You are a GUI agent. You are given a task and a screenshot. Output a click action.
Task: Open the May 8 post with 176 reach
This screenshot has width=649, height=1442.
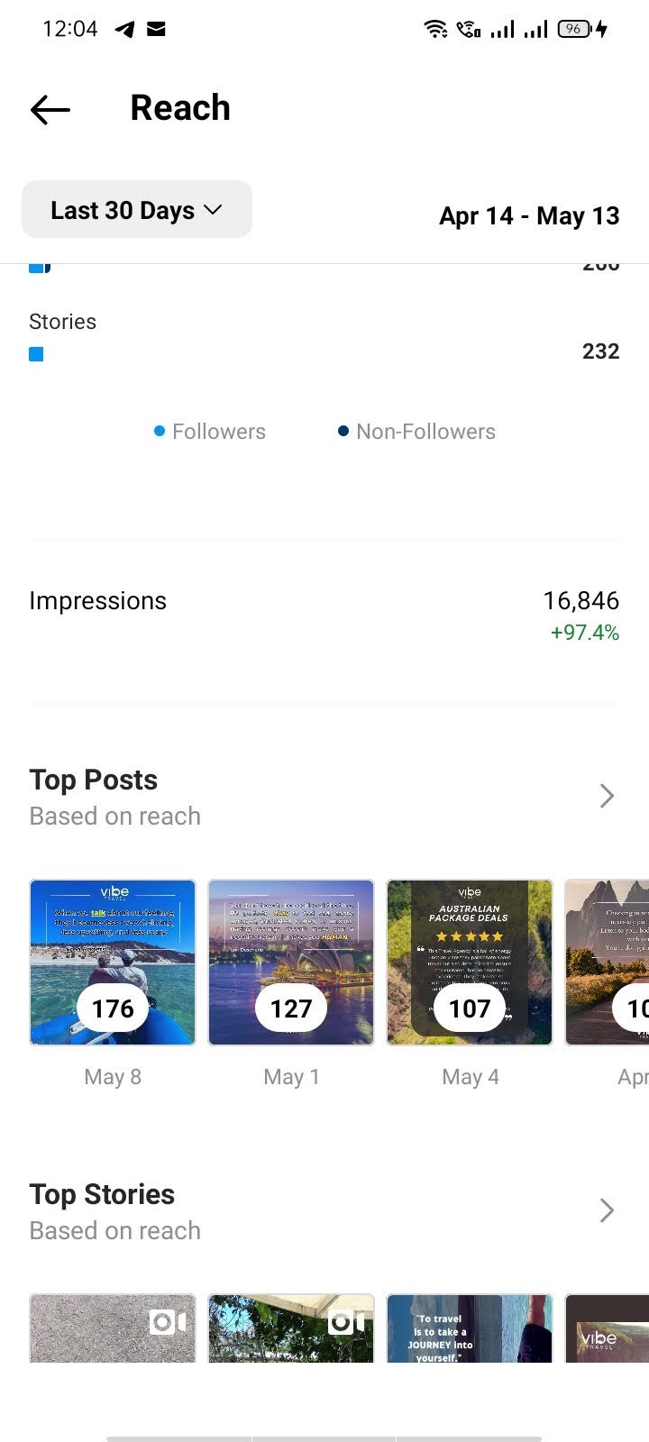pos(113,963)
